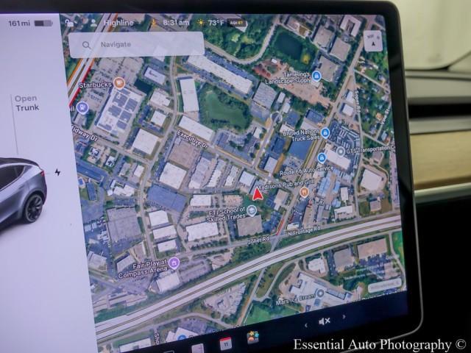This screenshot has width=471, height=353.
Task: Select the Starbucks coffee pin on map
Action: 119,83
